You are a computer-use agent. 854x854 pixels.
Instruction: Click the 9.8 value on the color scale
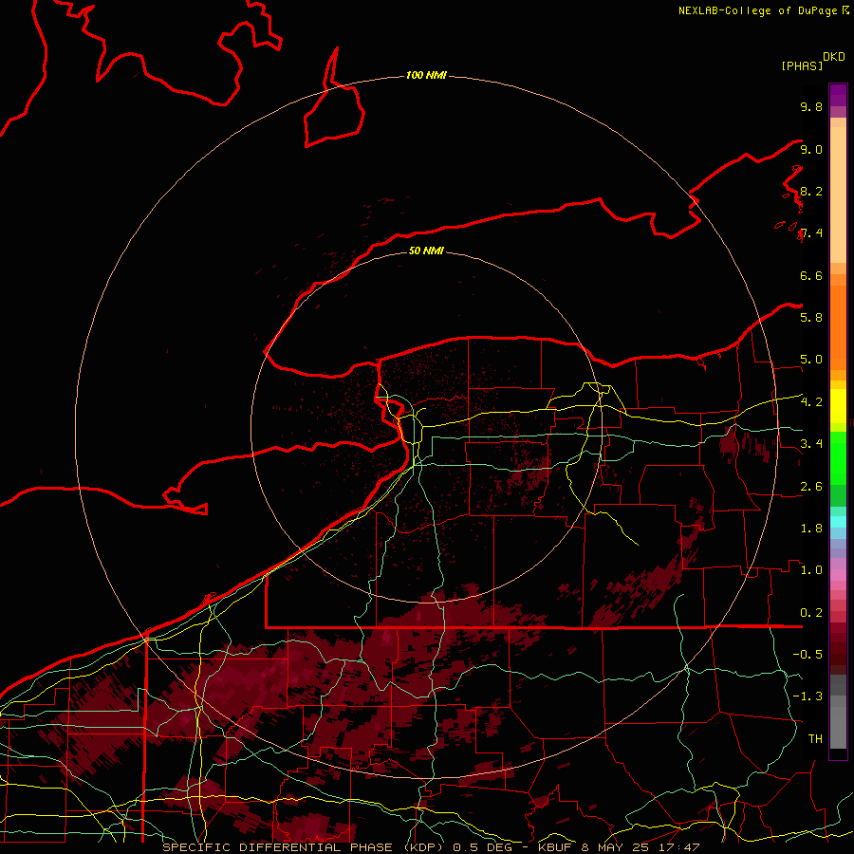tap(811, 106)
